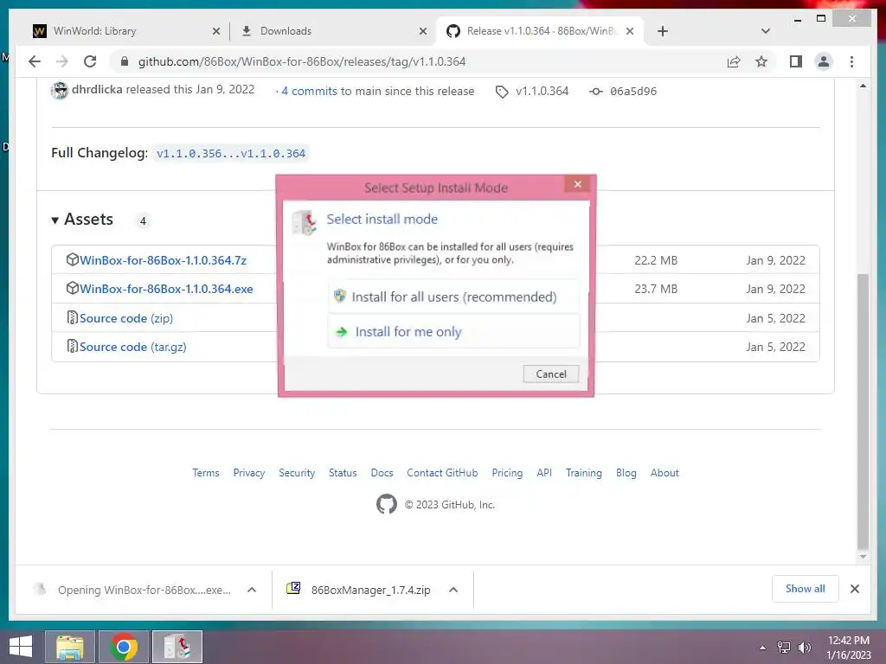This screenshot has width=886, height=664.
Task: Go back with the browser back arrow
Action: pyautogui.click(x=35, y=61)
